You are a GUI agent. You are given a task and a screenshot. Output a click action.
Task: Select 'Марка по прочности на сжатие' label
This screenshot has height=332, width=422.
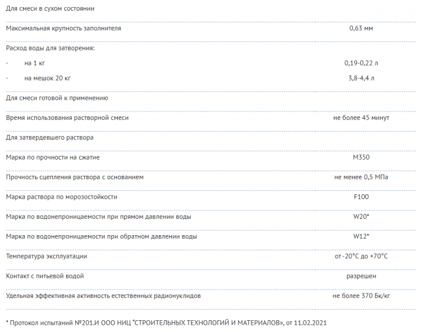point(53,157)
